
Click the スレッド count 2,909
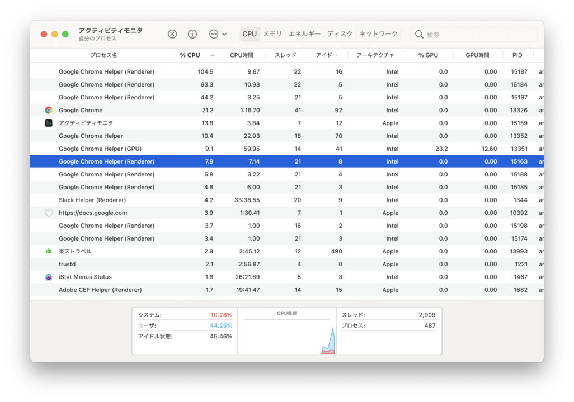pos(427,315)
